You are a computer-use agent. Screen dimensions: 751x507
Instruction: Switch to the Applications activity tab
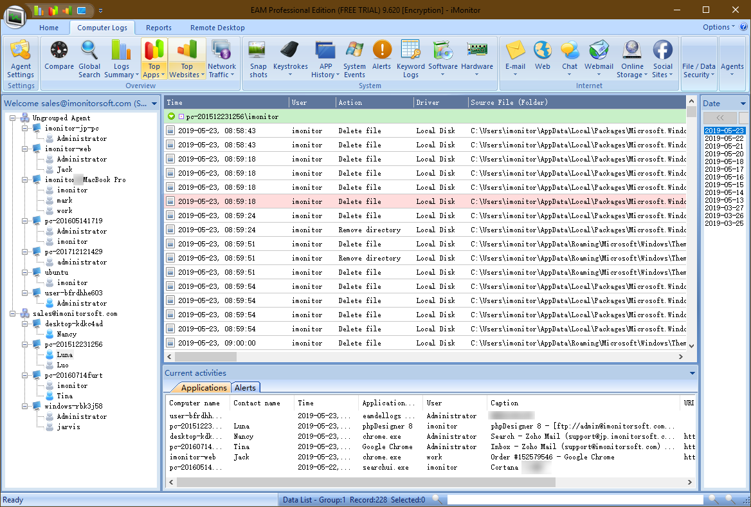pyautogui.click(x=204, y=388)
